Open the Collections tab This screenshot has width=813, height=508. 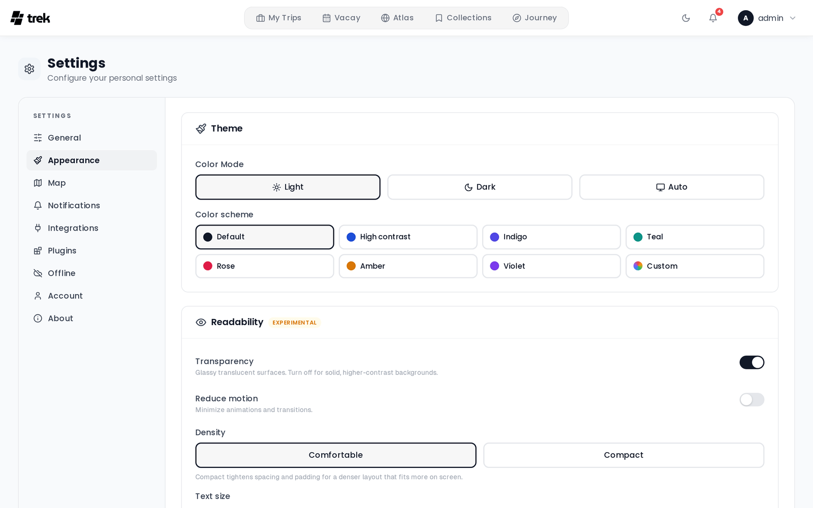click(463, 18)
